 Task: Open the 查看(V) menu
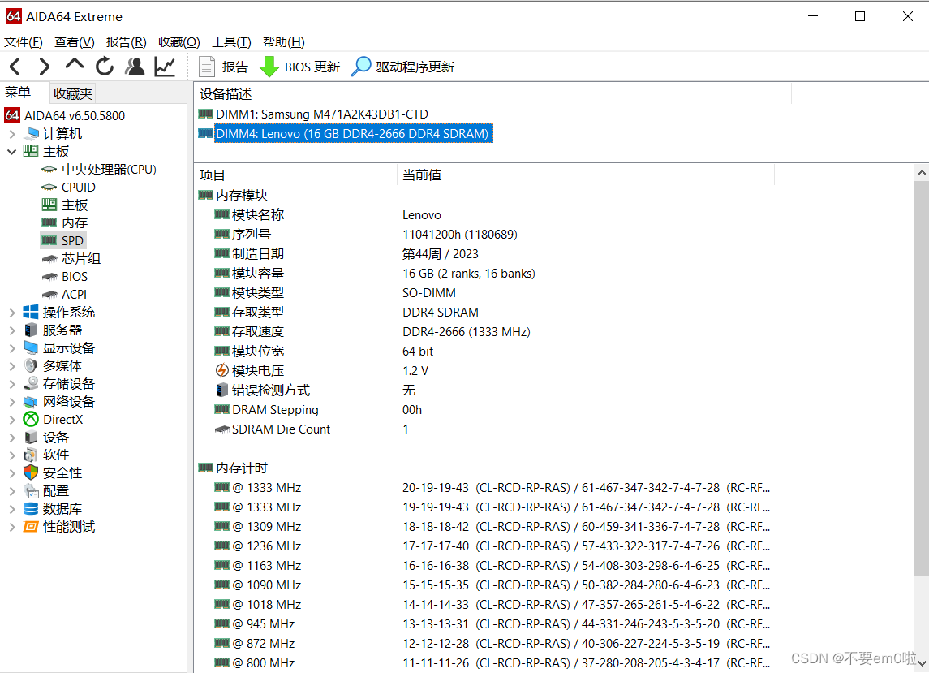[74, 42]
